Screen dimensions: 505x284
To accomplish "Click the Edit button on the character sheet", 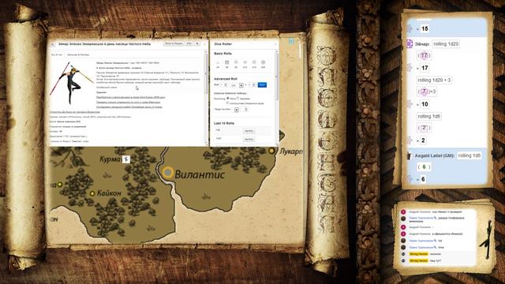I will (x=189, y=43).
